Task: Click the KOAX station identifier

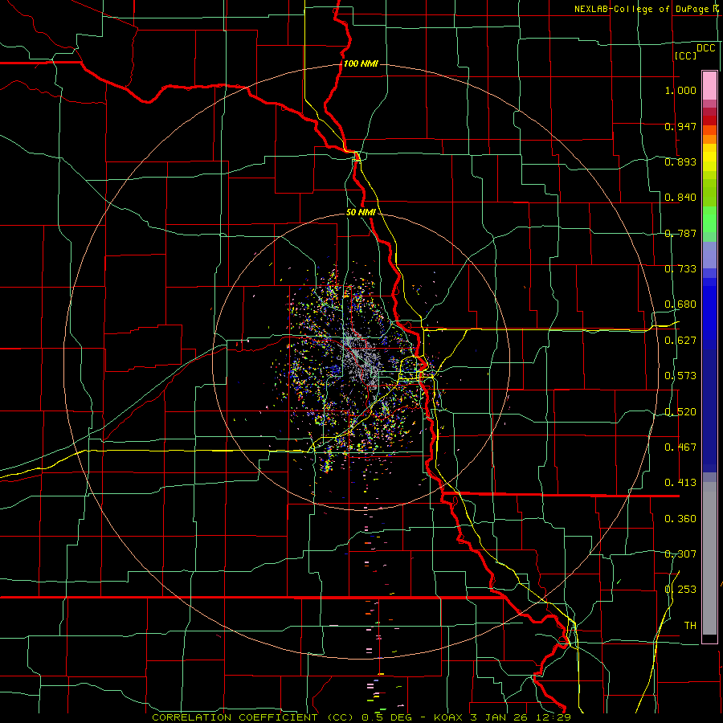Action: (x=449, y=717)
